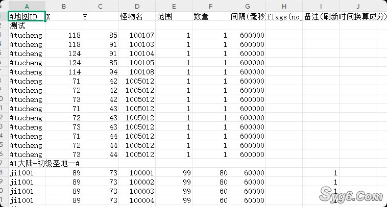Click monster ID cell 100104

point(137,53)
